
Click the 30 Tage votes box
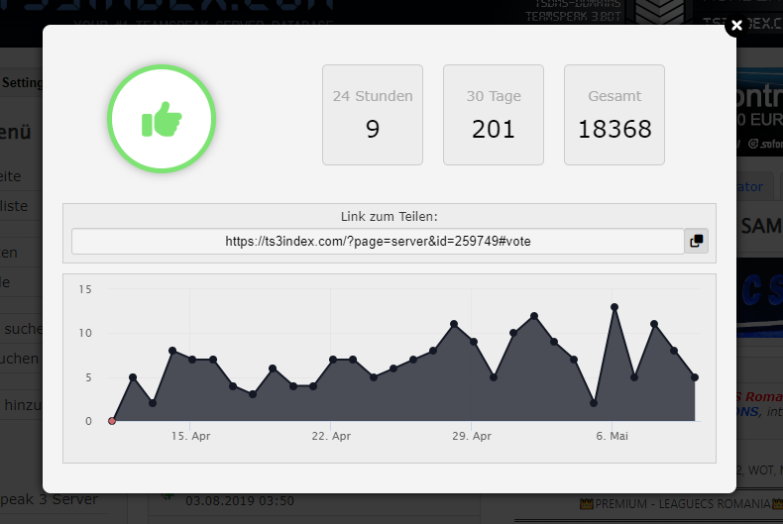[494, 115]
